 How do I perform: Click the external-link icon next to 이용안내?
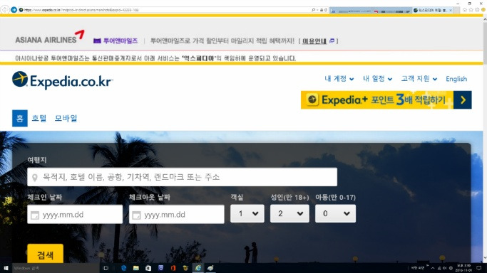click(x=332, y=41)
